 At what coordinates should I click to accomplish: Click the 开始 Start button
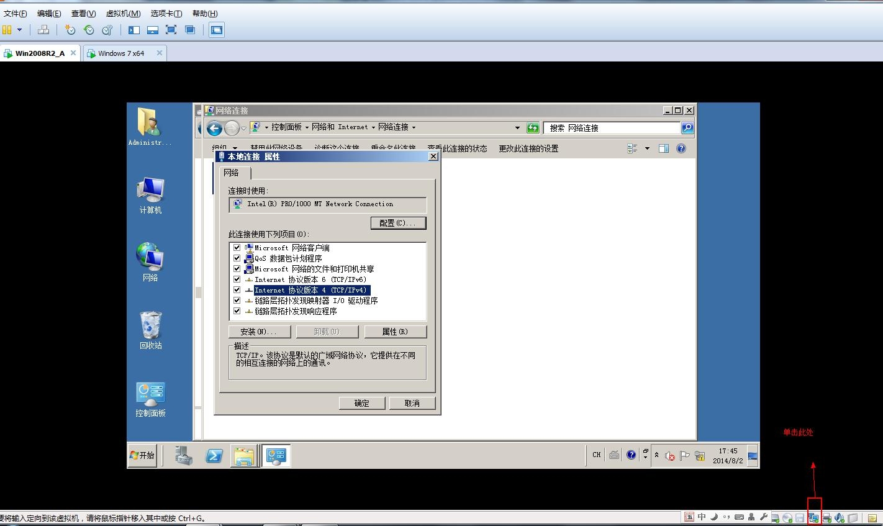142,455
